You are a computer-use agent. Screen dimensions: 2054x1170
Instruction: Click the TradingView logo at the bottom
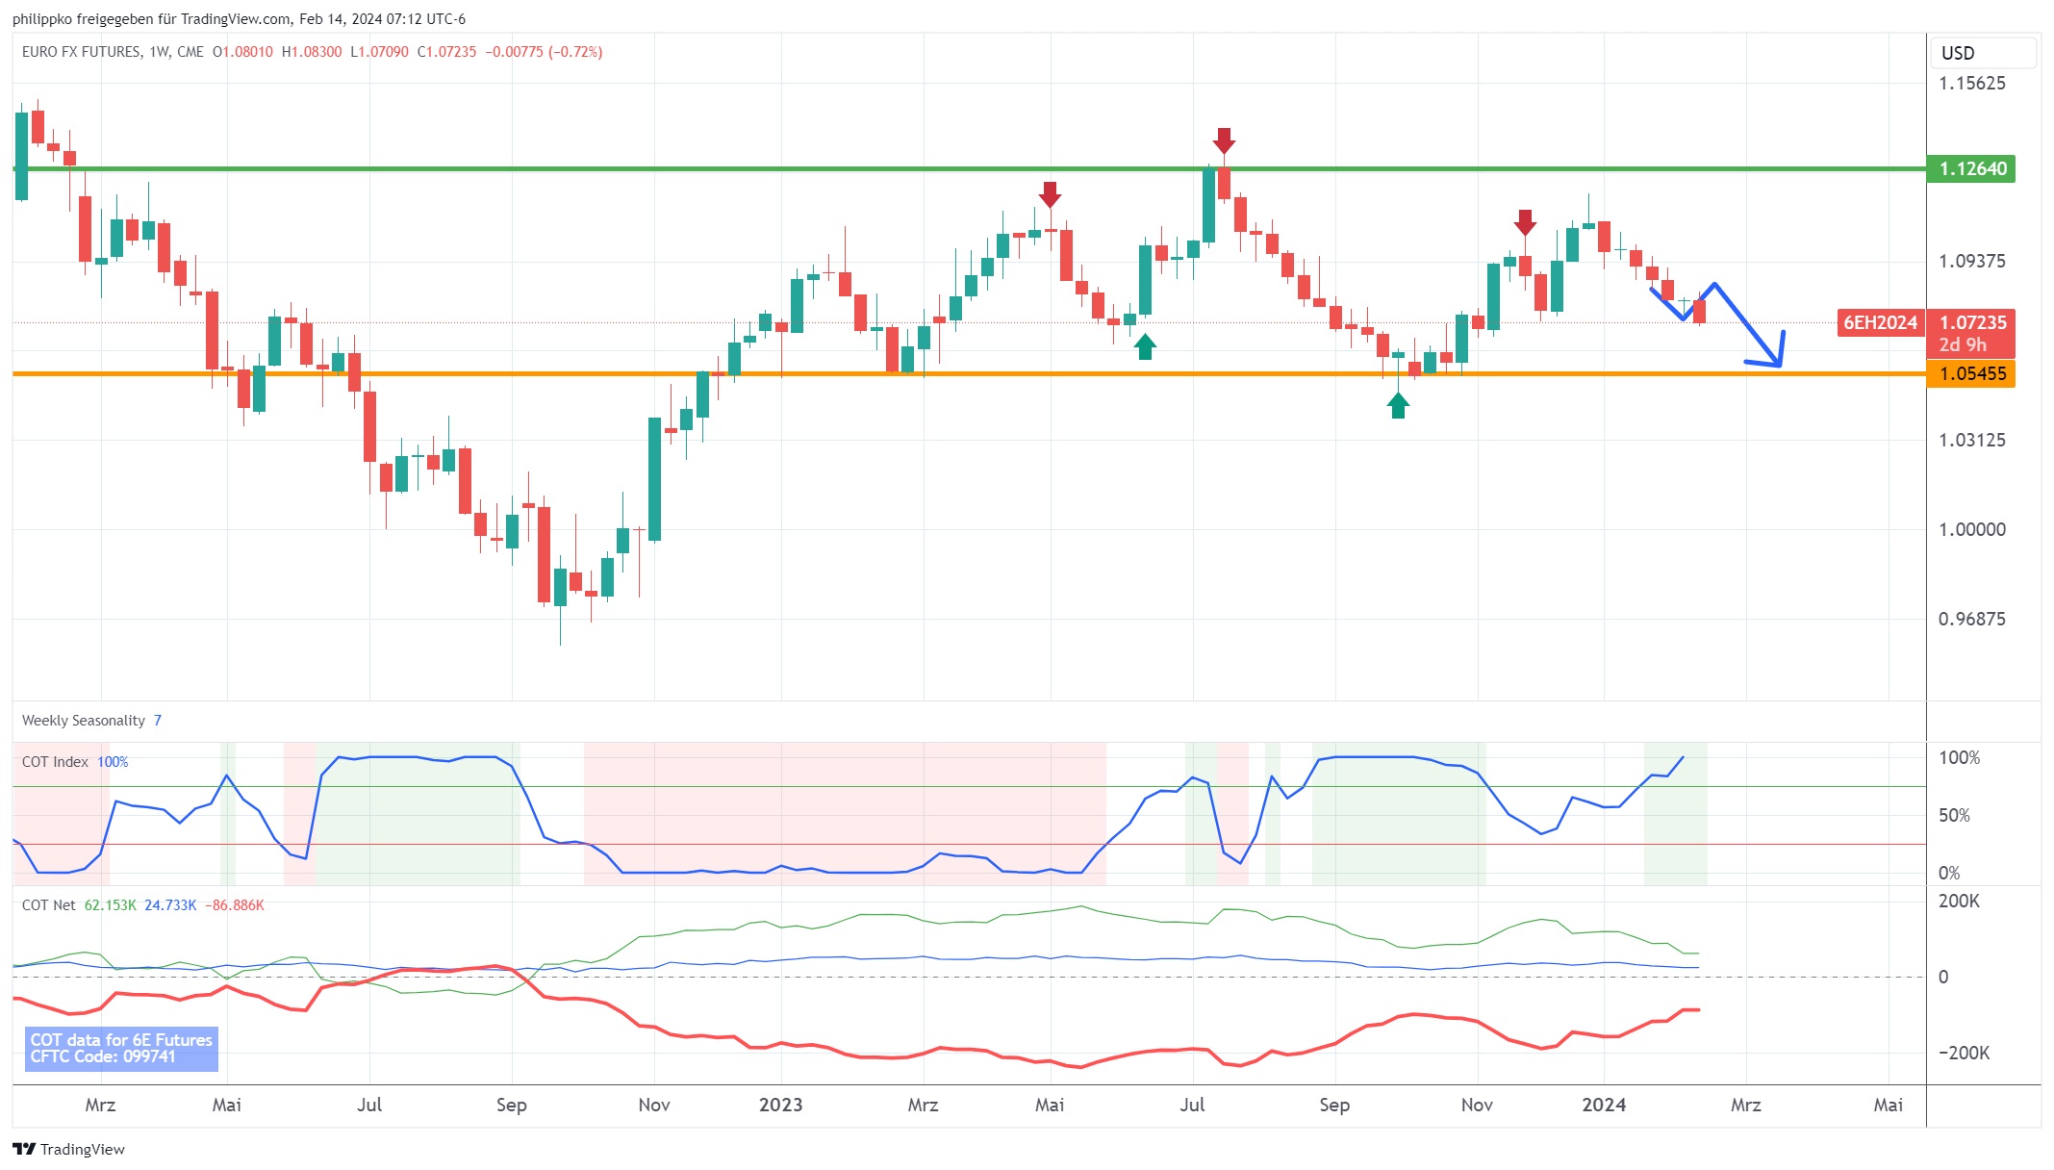tap(68, 1149)
